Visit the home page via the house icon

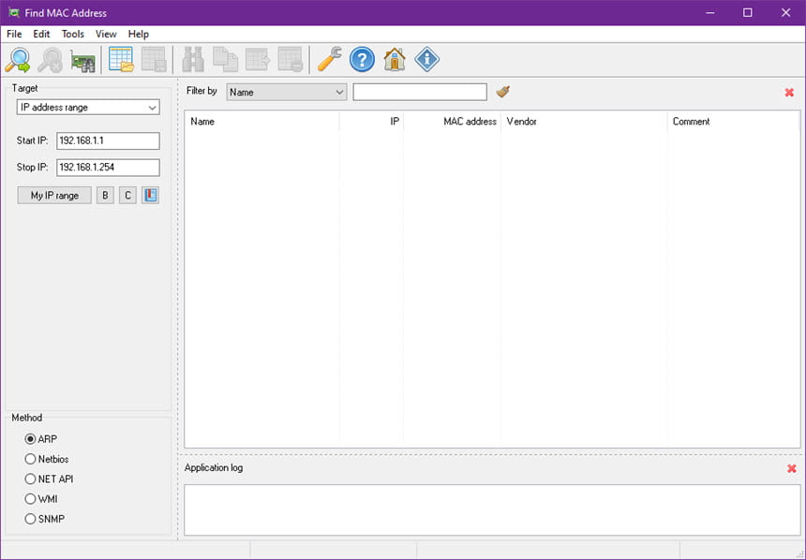coord(395,60)
